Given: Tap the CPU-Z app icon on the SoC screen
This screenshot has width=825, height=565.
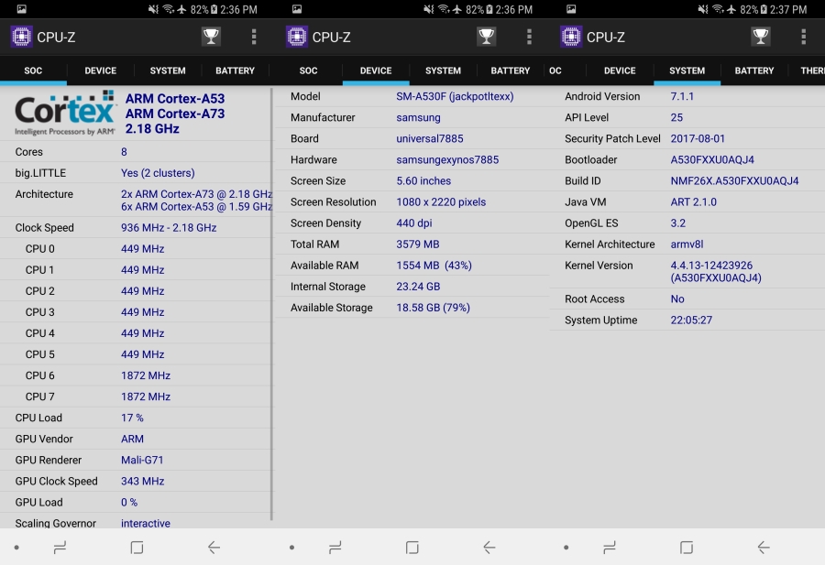Looking at the screenshot, I should coord(22,37).
